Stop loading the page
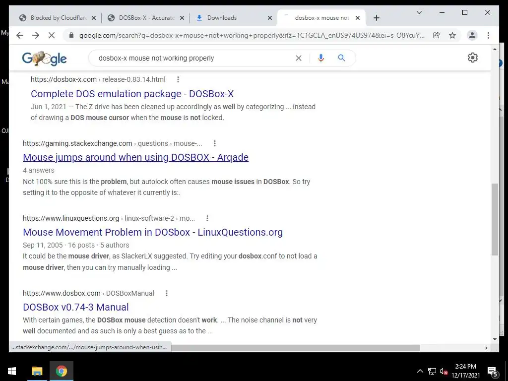Screen dimensions: 508x381 click(x=52, y=35)
